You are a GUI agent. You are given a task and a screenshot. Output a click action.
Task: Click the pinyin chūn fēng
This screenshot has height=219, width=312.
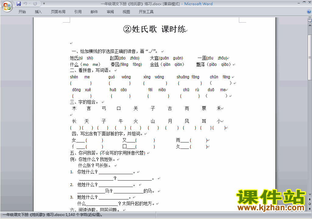click(x=220, y=77)
